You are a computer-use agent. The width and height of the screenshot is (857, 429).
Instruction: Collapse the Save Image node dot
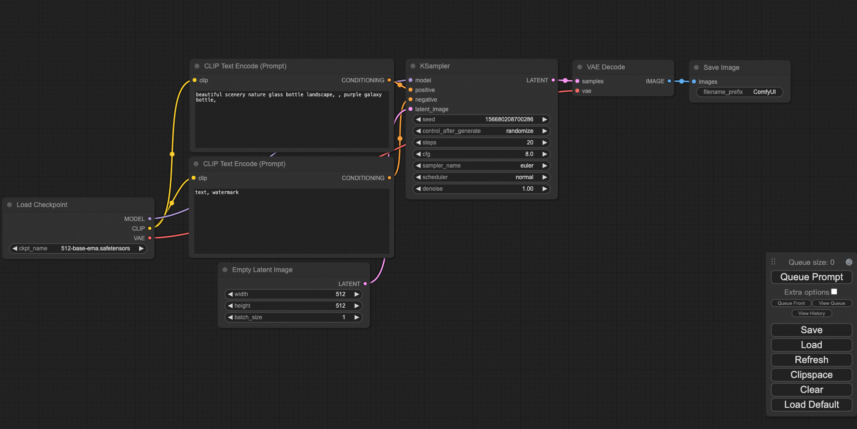click(x=696, y=67)
